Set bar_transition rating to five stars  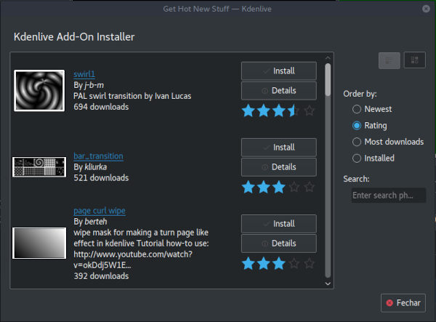[x=310, y=187]
